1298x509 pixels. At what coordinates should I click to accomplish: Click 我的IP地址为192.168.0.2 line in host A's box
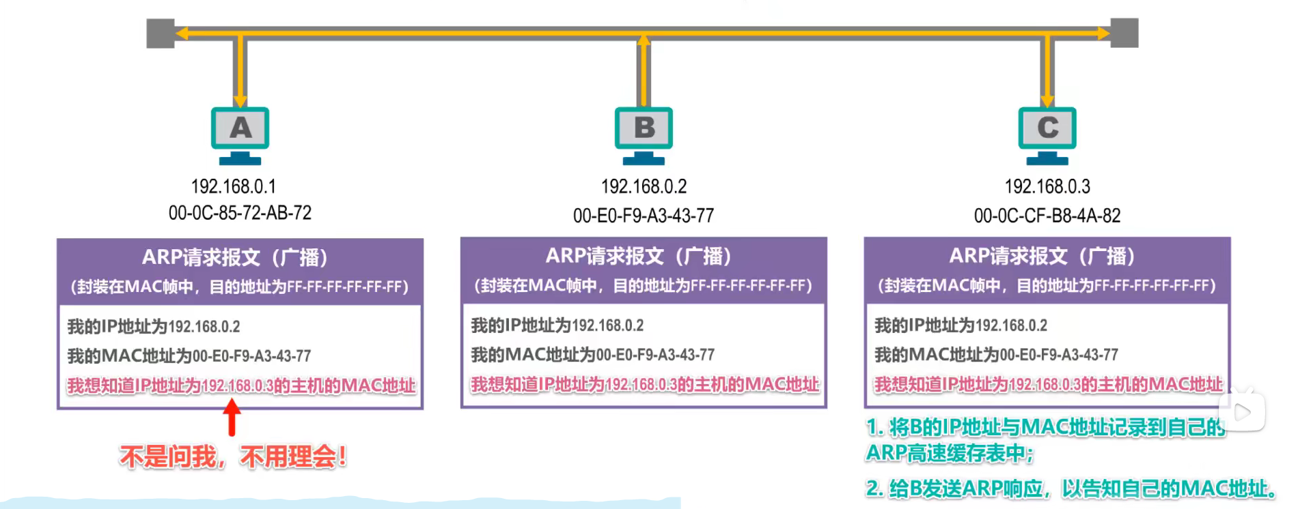pos(154,326)
